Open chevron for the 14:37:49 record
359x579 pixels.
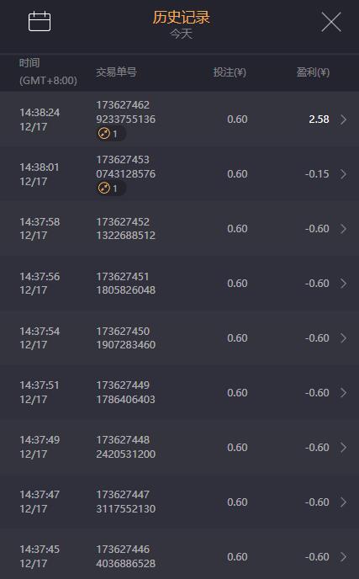point(344,447)
